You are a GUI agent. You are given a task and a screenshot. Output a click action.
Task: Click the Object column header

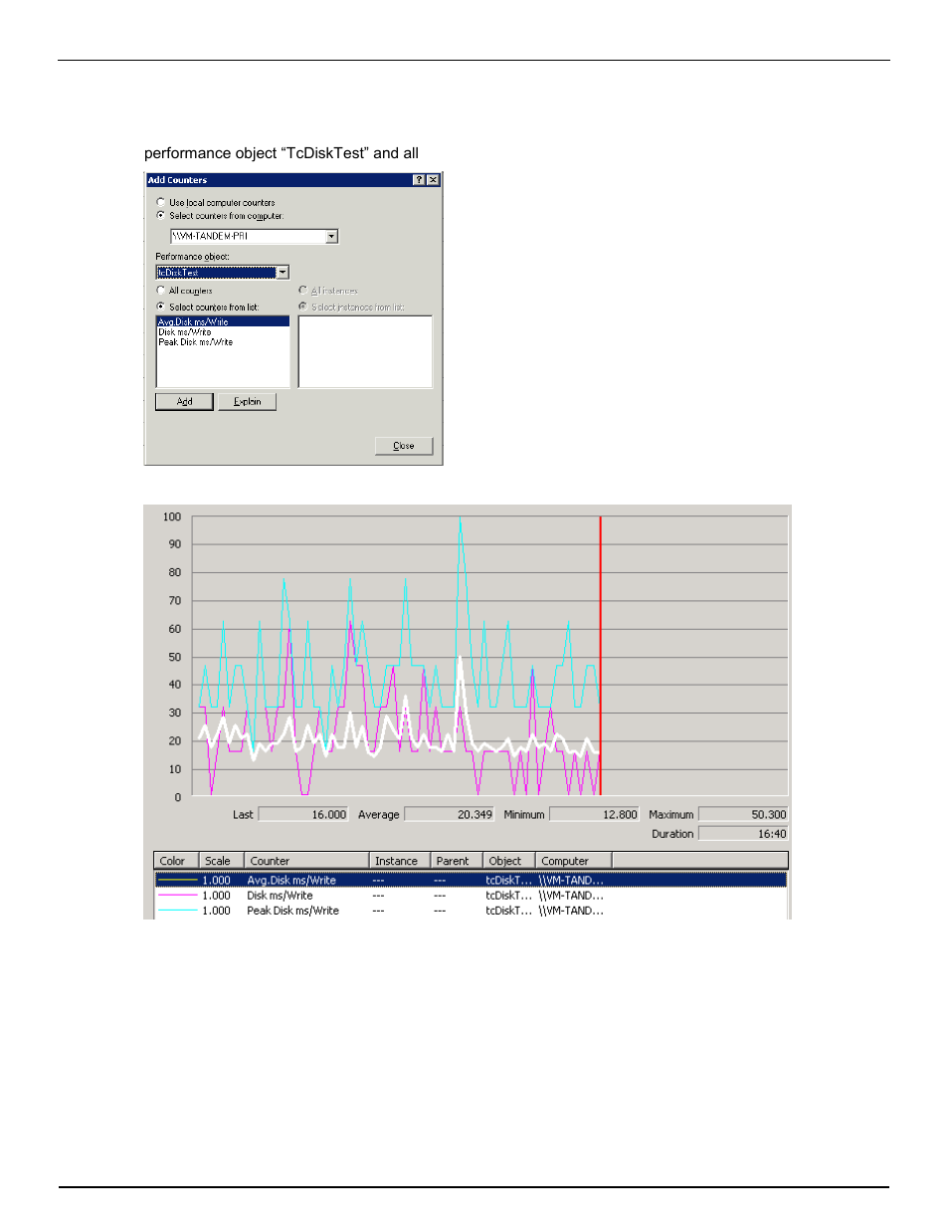[x=509, y=861]
